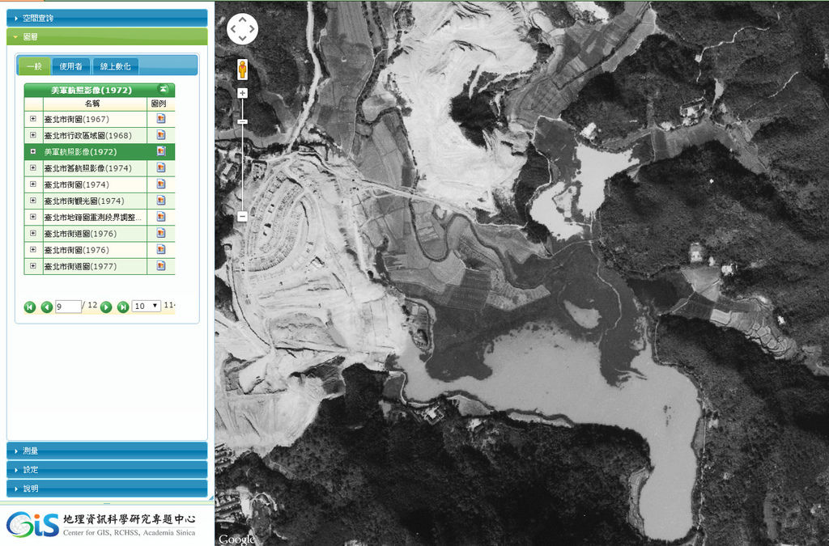
Task: Zoom out with the minus button
Action: [242, 217]
